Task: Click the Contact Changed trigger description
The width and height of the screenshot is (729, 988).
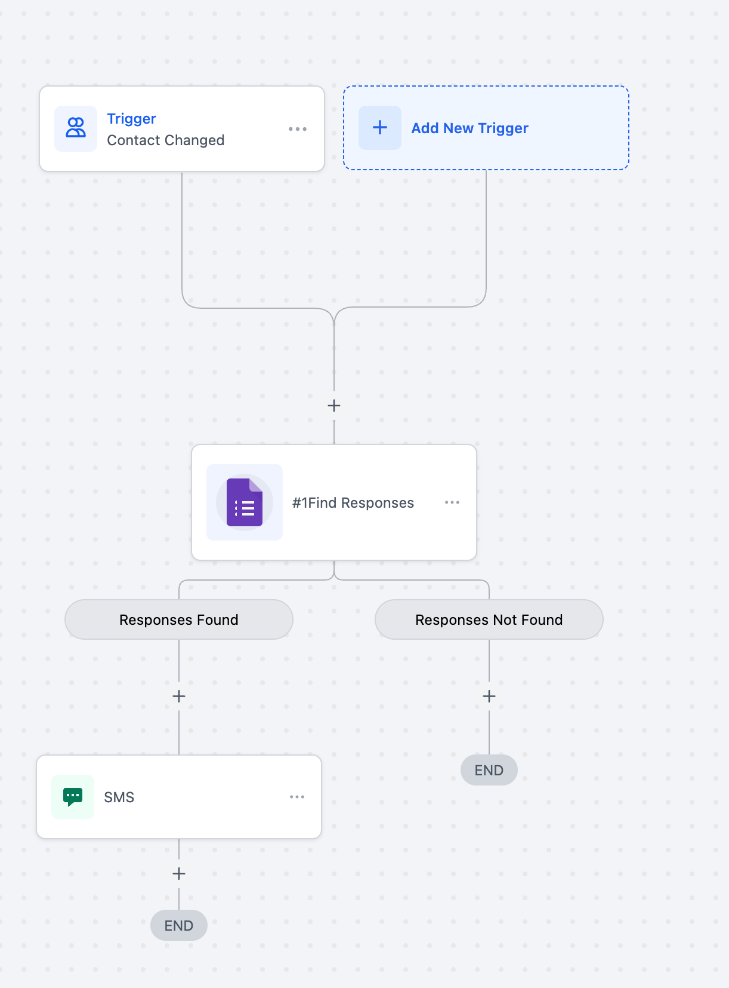Action: (165, 140)
